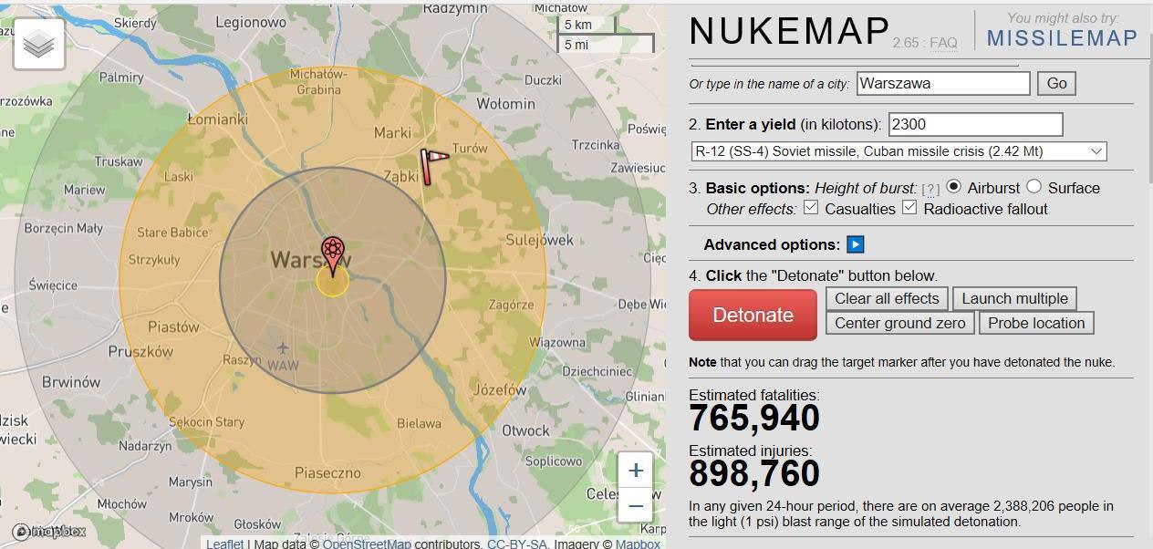The height and width of the screenshot is (549, 1153).
Task: Open the weapon preset dropdown
Action: pos(899,151)
